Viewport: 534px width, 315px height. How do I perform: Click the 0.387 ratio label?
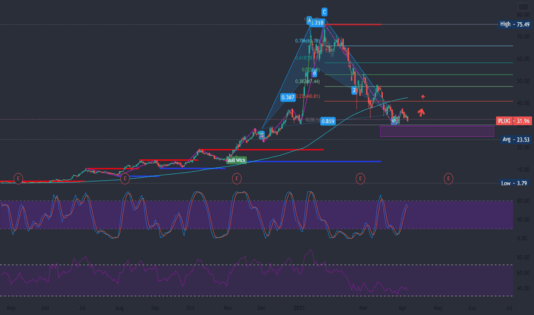[288, 97]
